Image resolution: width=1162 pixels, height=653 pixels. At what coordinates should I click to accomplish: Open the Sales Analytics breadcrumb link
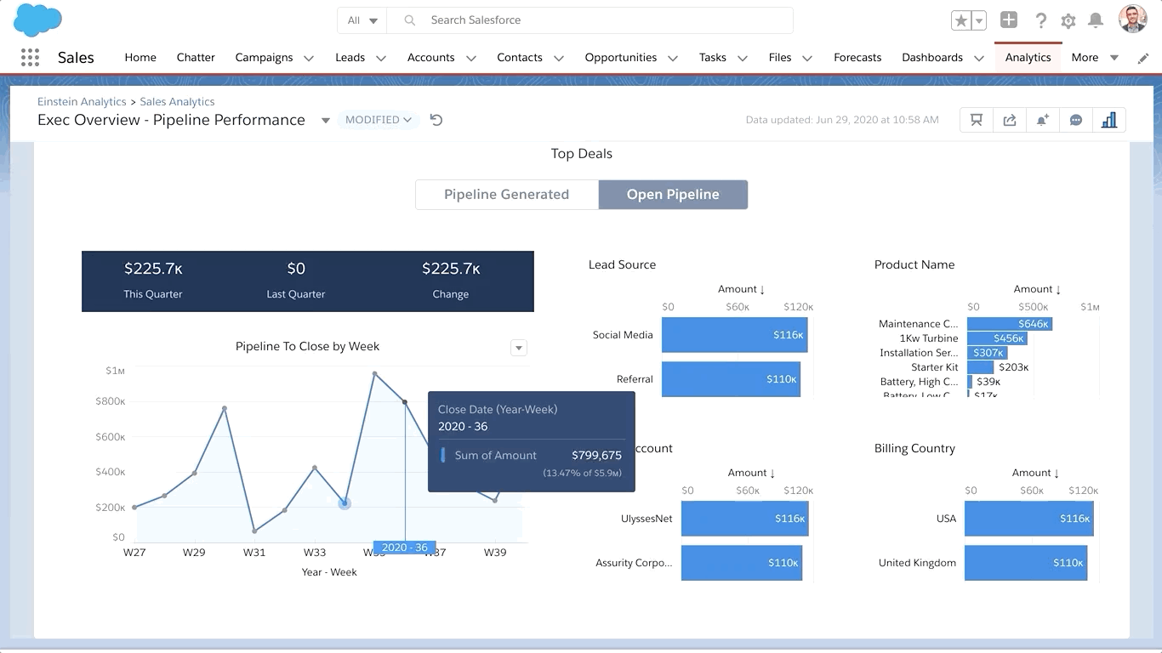177,101
